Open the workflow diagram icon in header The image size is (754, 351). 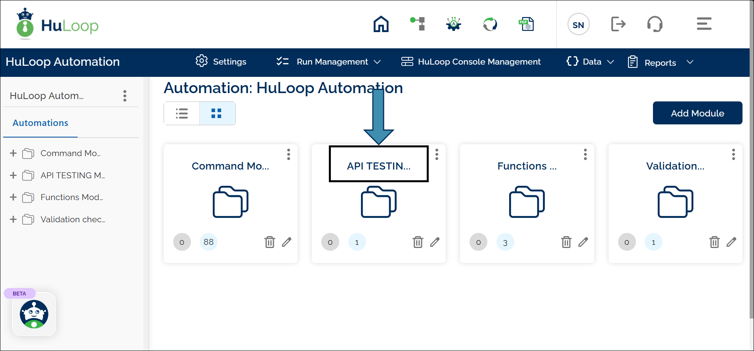418,24
